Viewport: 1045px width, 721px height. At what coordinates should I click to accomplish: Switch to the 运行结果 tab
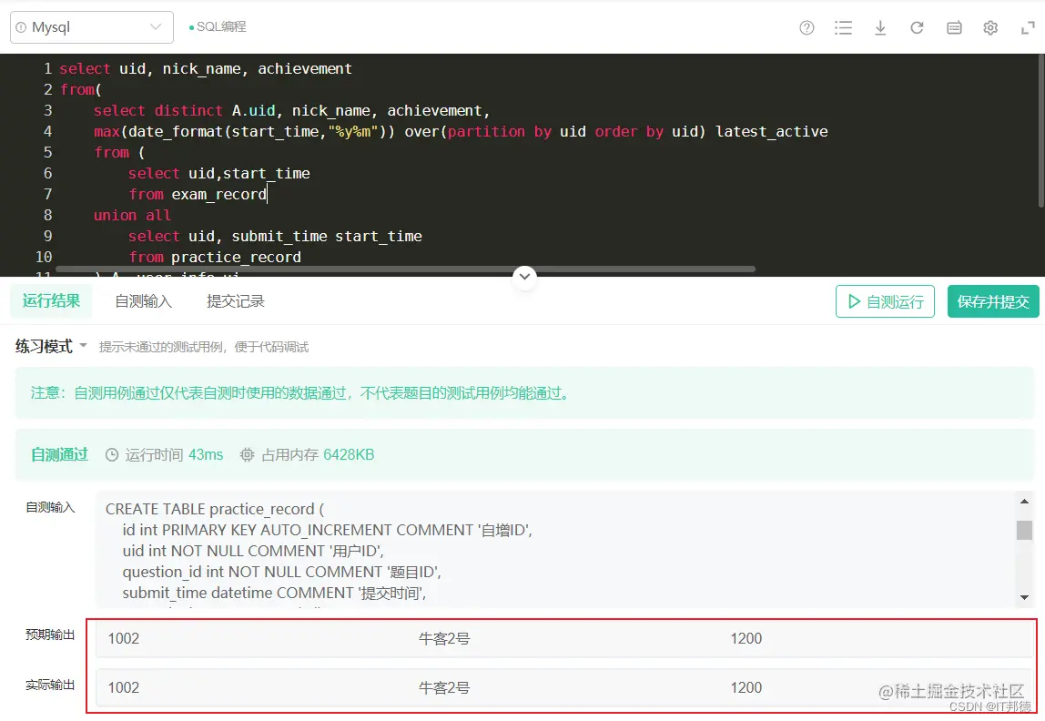(x=51, y=301)
